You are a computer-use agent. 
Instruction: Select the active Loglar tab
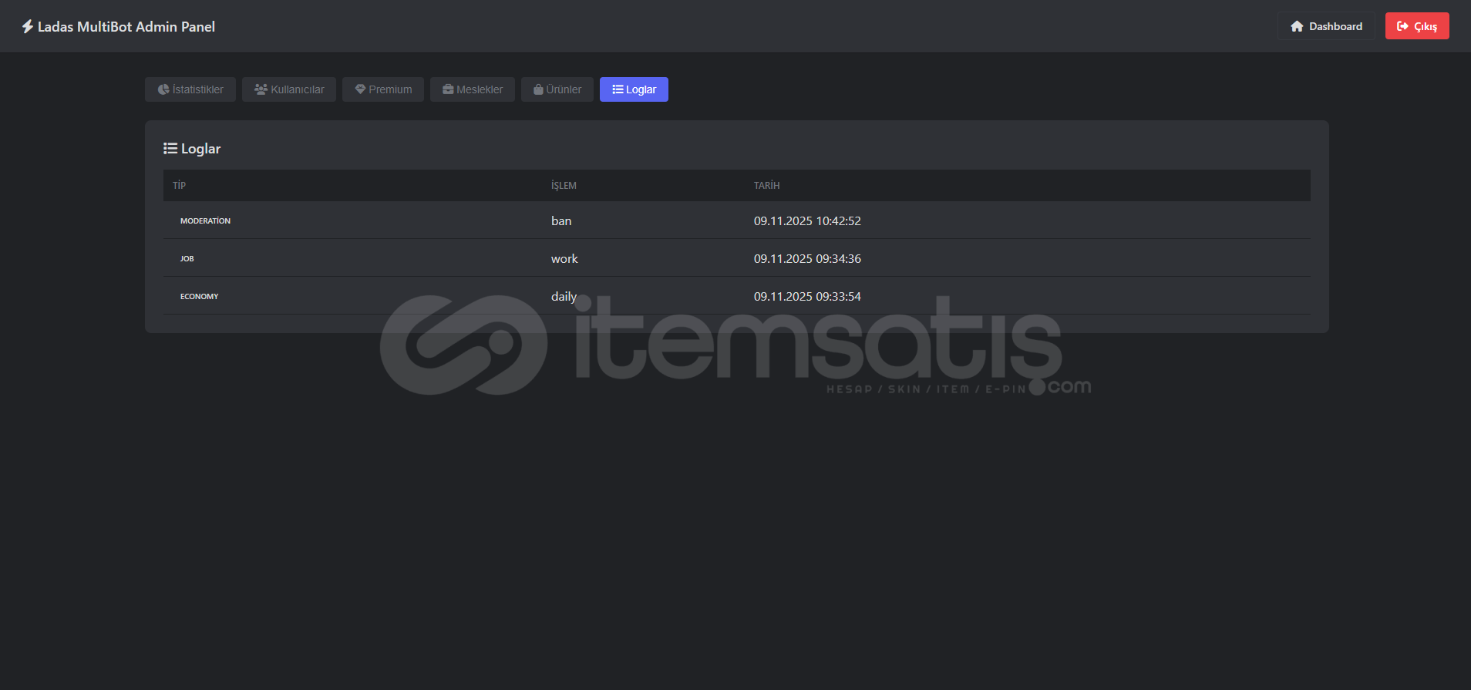click(x=634, y=89)
